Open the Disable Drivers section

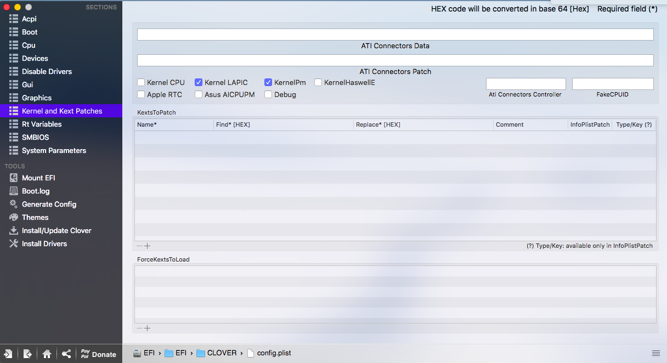click(61, 71)
